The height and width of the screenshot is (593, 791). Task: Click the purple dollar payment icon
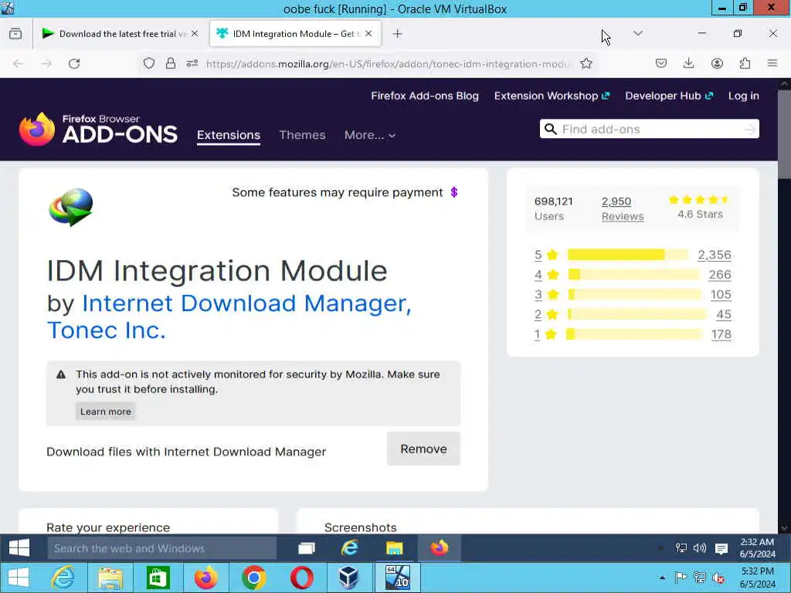454,192
